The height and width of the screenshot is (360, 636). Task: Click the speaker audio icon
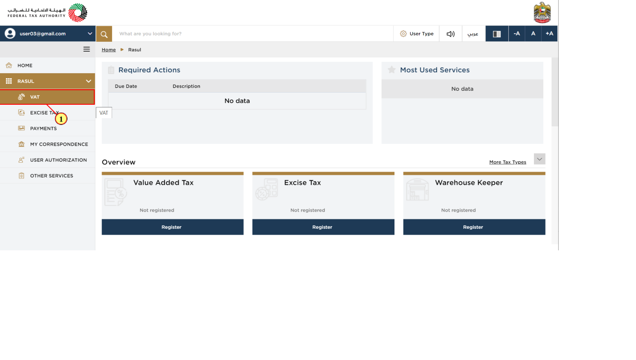(450, 34)
